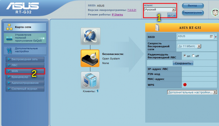Select the wireless radio 'on' option
The height and width of the screenshot is (126, 219).
coord(185,56)
